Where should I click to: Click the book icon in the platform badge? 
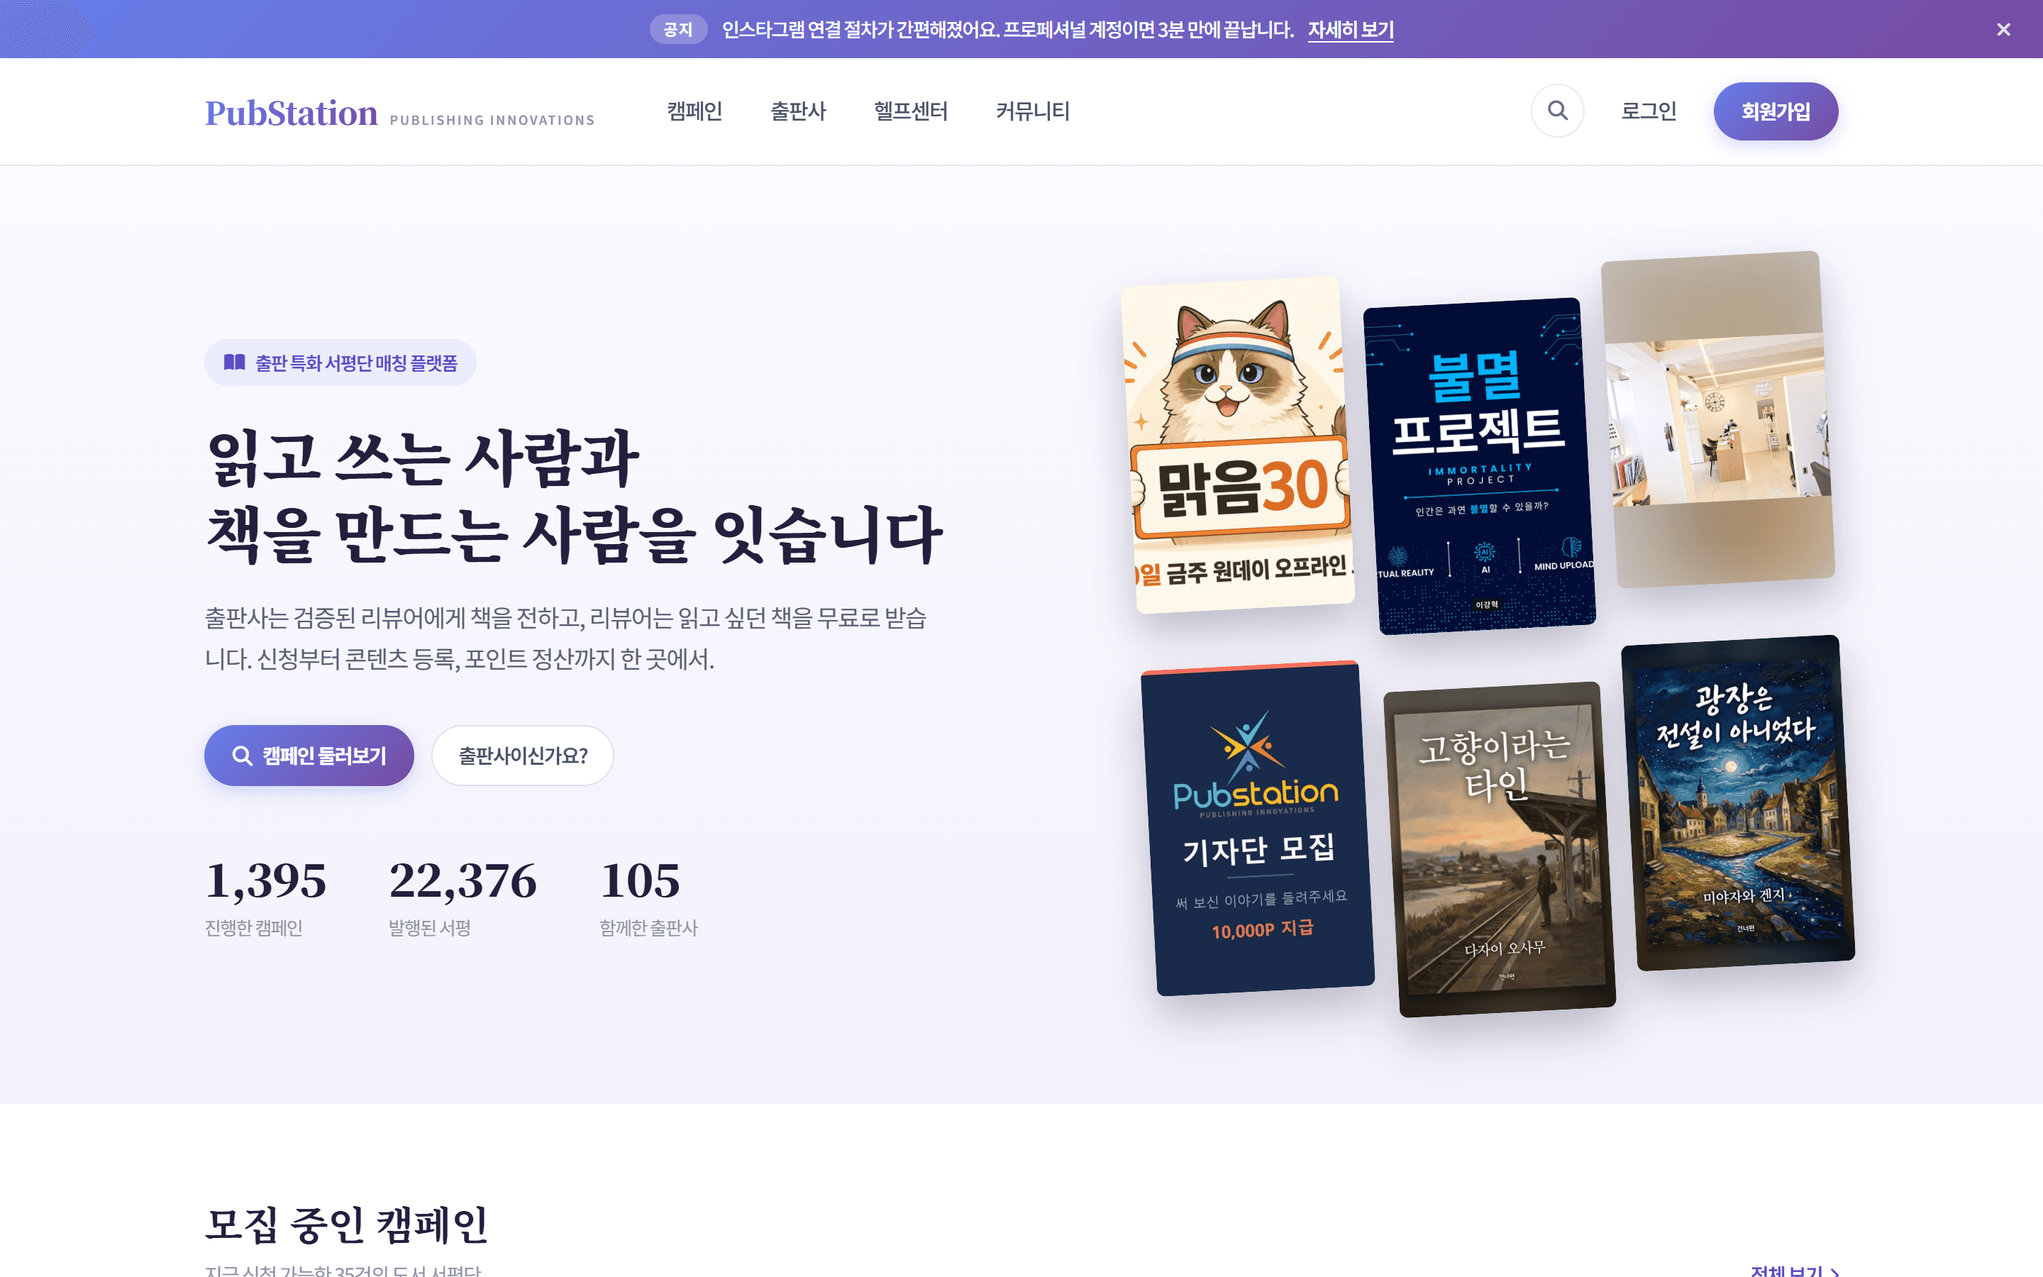coord(234,363)
